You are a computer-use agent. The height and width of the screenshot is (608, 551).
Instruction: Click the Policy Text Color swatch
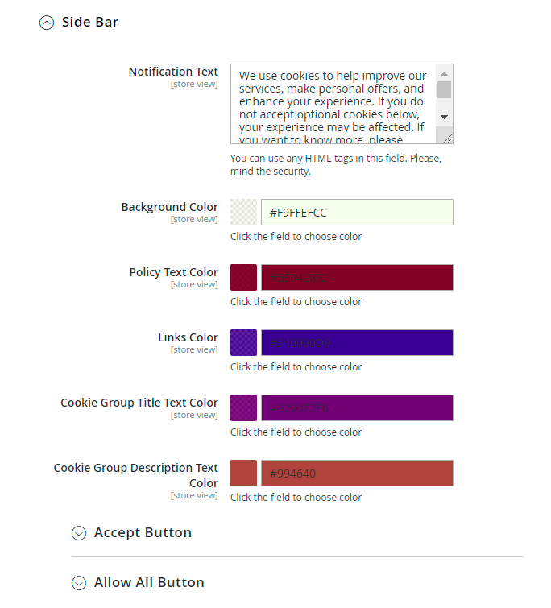coord(243,278)
